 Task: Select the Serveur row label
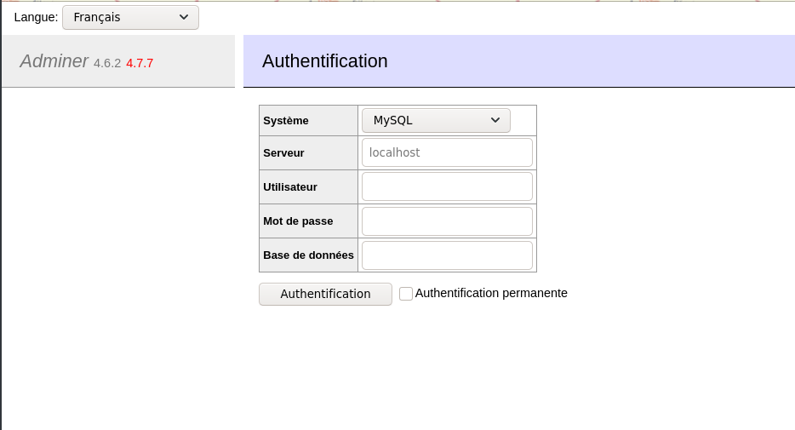click(283, 153)
